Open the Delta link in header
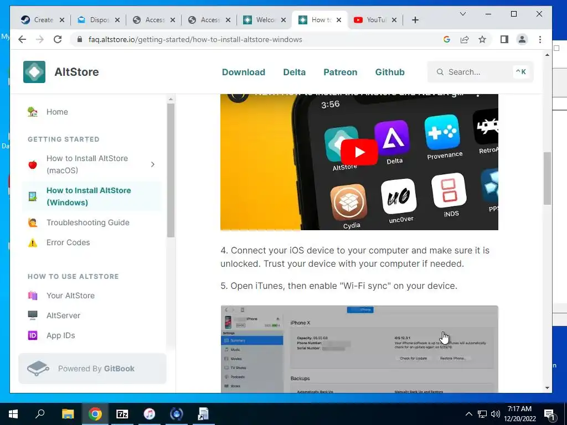This screenshot has height=425, width=567. pos(294,72)
